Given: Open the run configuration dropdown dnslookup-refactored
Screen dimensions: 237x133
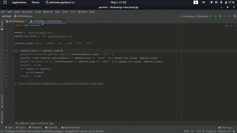Looking at the screenshot, I should pos(195,16).
